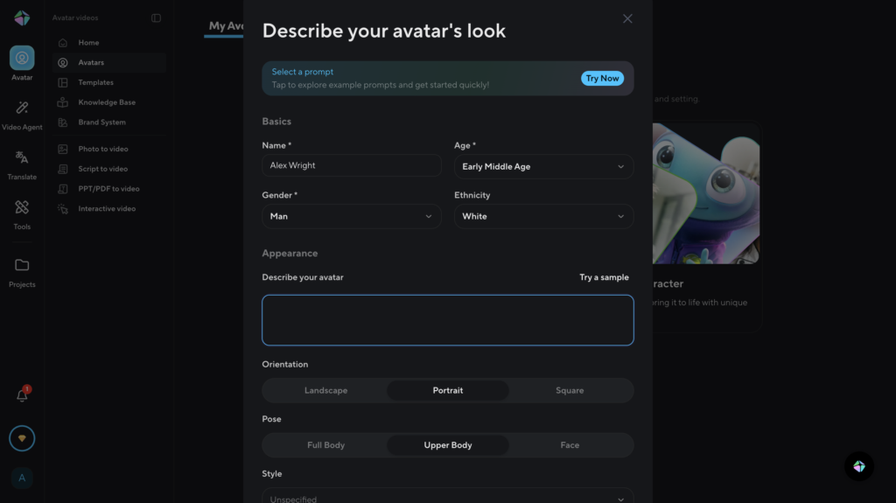
Task: Open the Video Agent tool
Action: pyautogui.click(x=22, y=115)
